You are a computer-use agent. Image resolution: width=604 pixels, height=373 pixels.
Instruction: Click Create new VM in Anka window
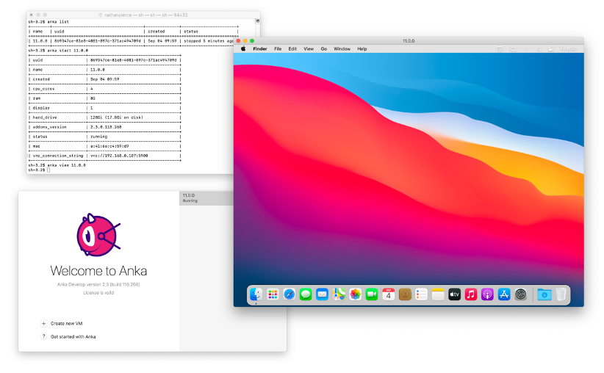click(x=67, y=323)
